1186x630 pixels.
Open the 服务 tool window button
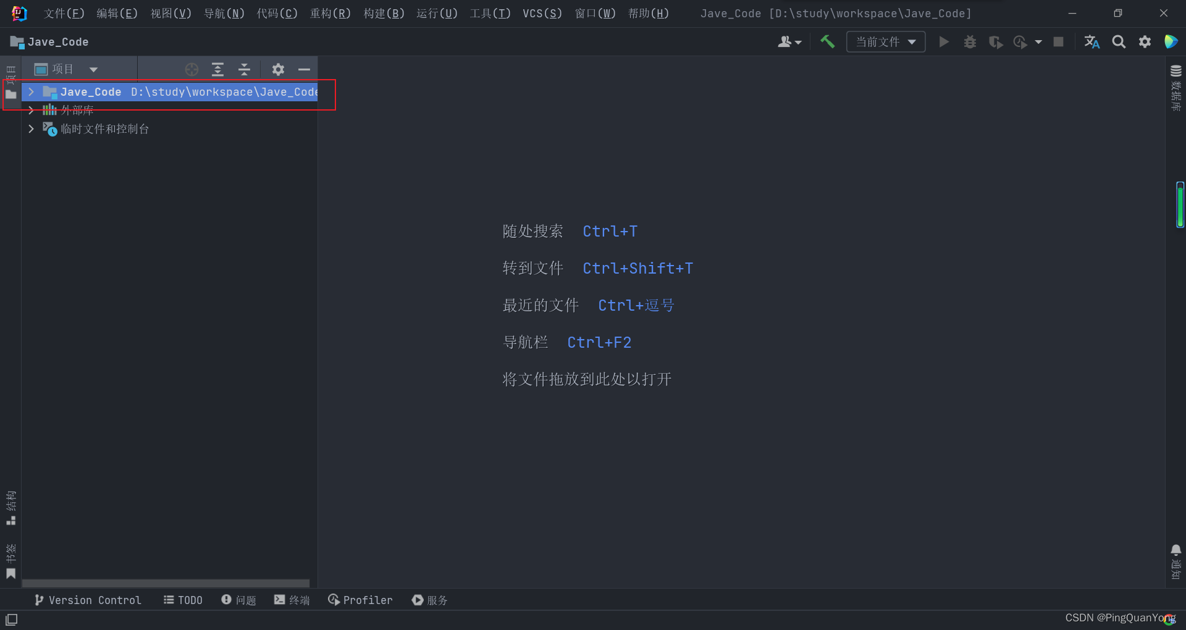pyautogui.click(x=429, y=600)
